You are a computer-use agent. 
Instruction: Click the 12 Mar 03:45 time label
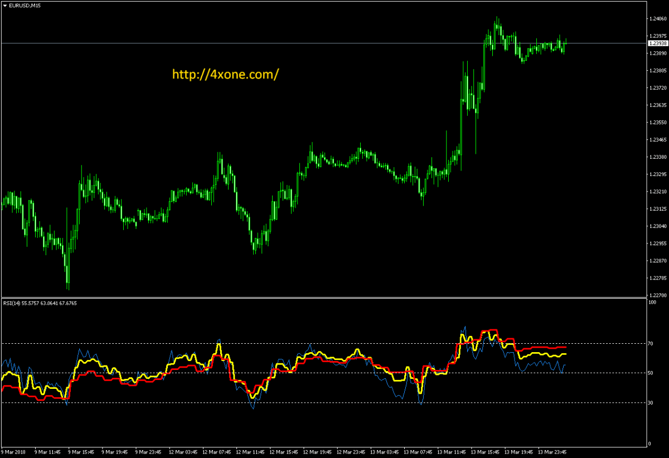click(184, 452)
